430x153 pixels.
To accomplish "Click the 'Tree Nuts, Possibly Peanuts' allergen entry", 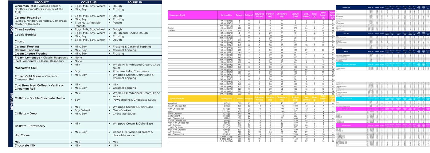I will point(88,24).
